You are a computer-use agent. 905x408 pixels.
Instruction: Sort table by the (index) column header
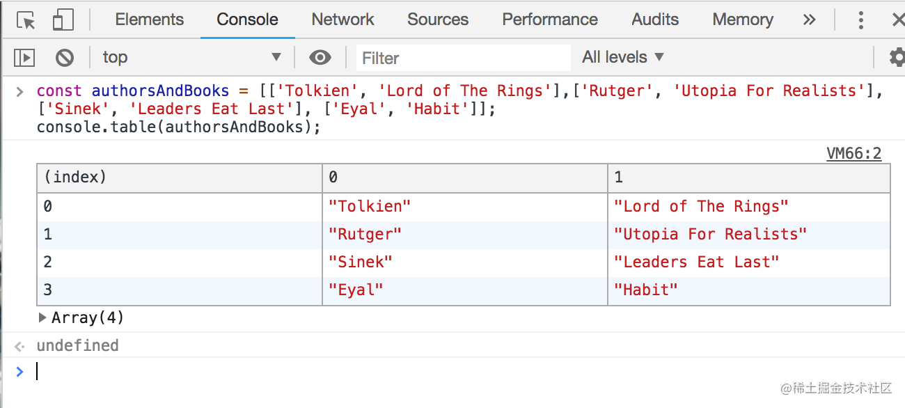point(179,178)
